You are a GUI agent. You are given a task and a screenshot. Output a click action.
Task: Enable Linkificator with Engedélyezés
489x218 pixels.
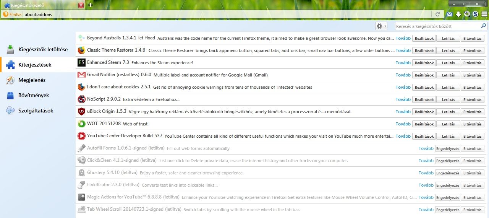[x=447, y=185]
